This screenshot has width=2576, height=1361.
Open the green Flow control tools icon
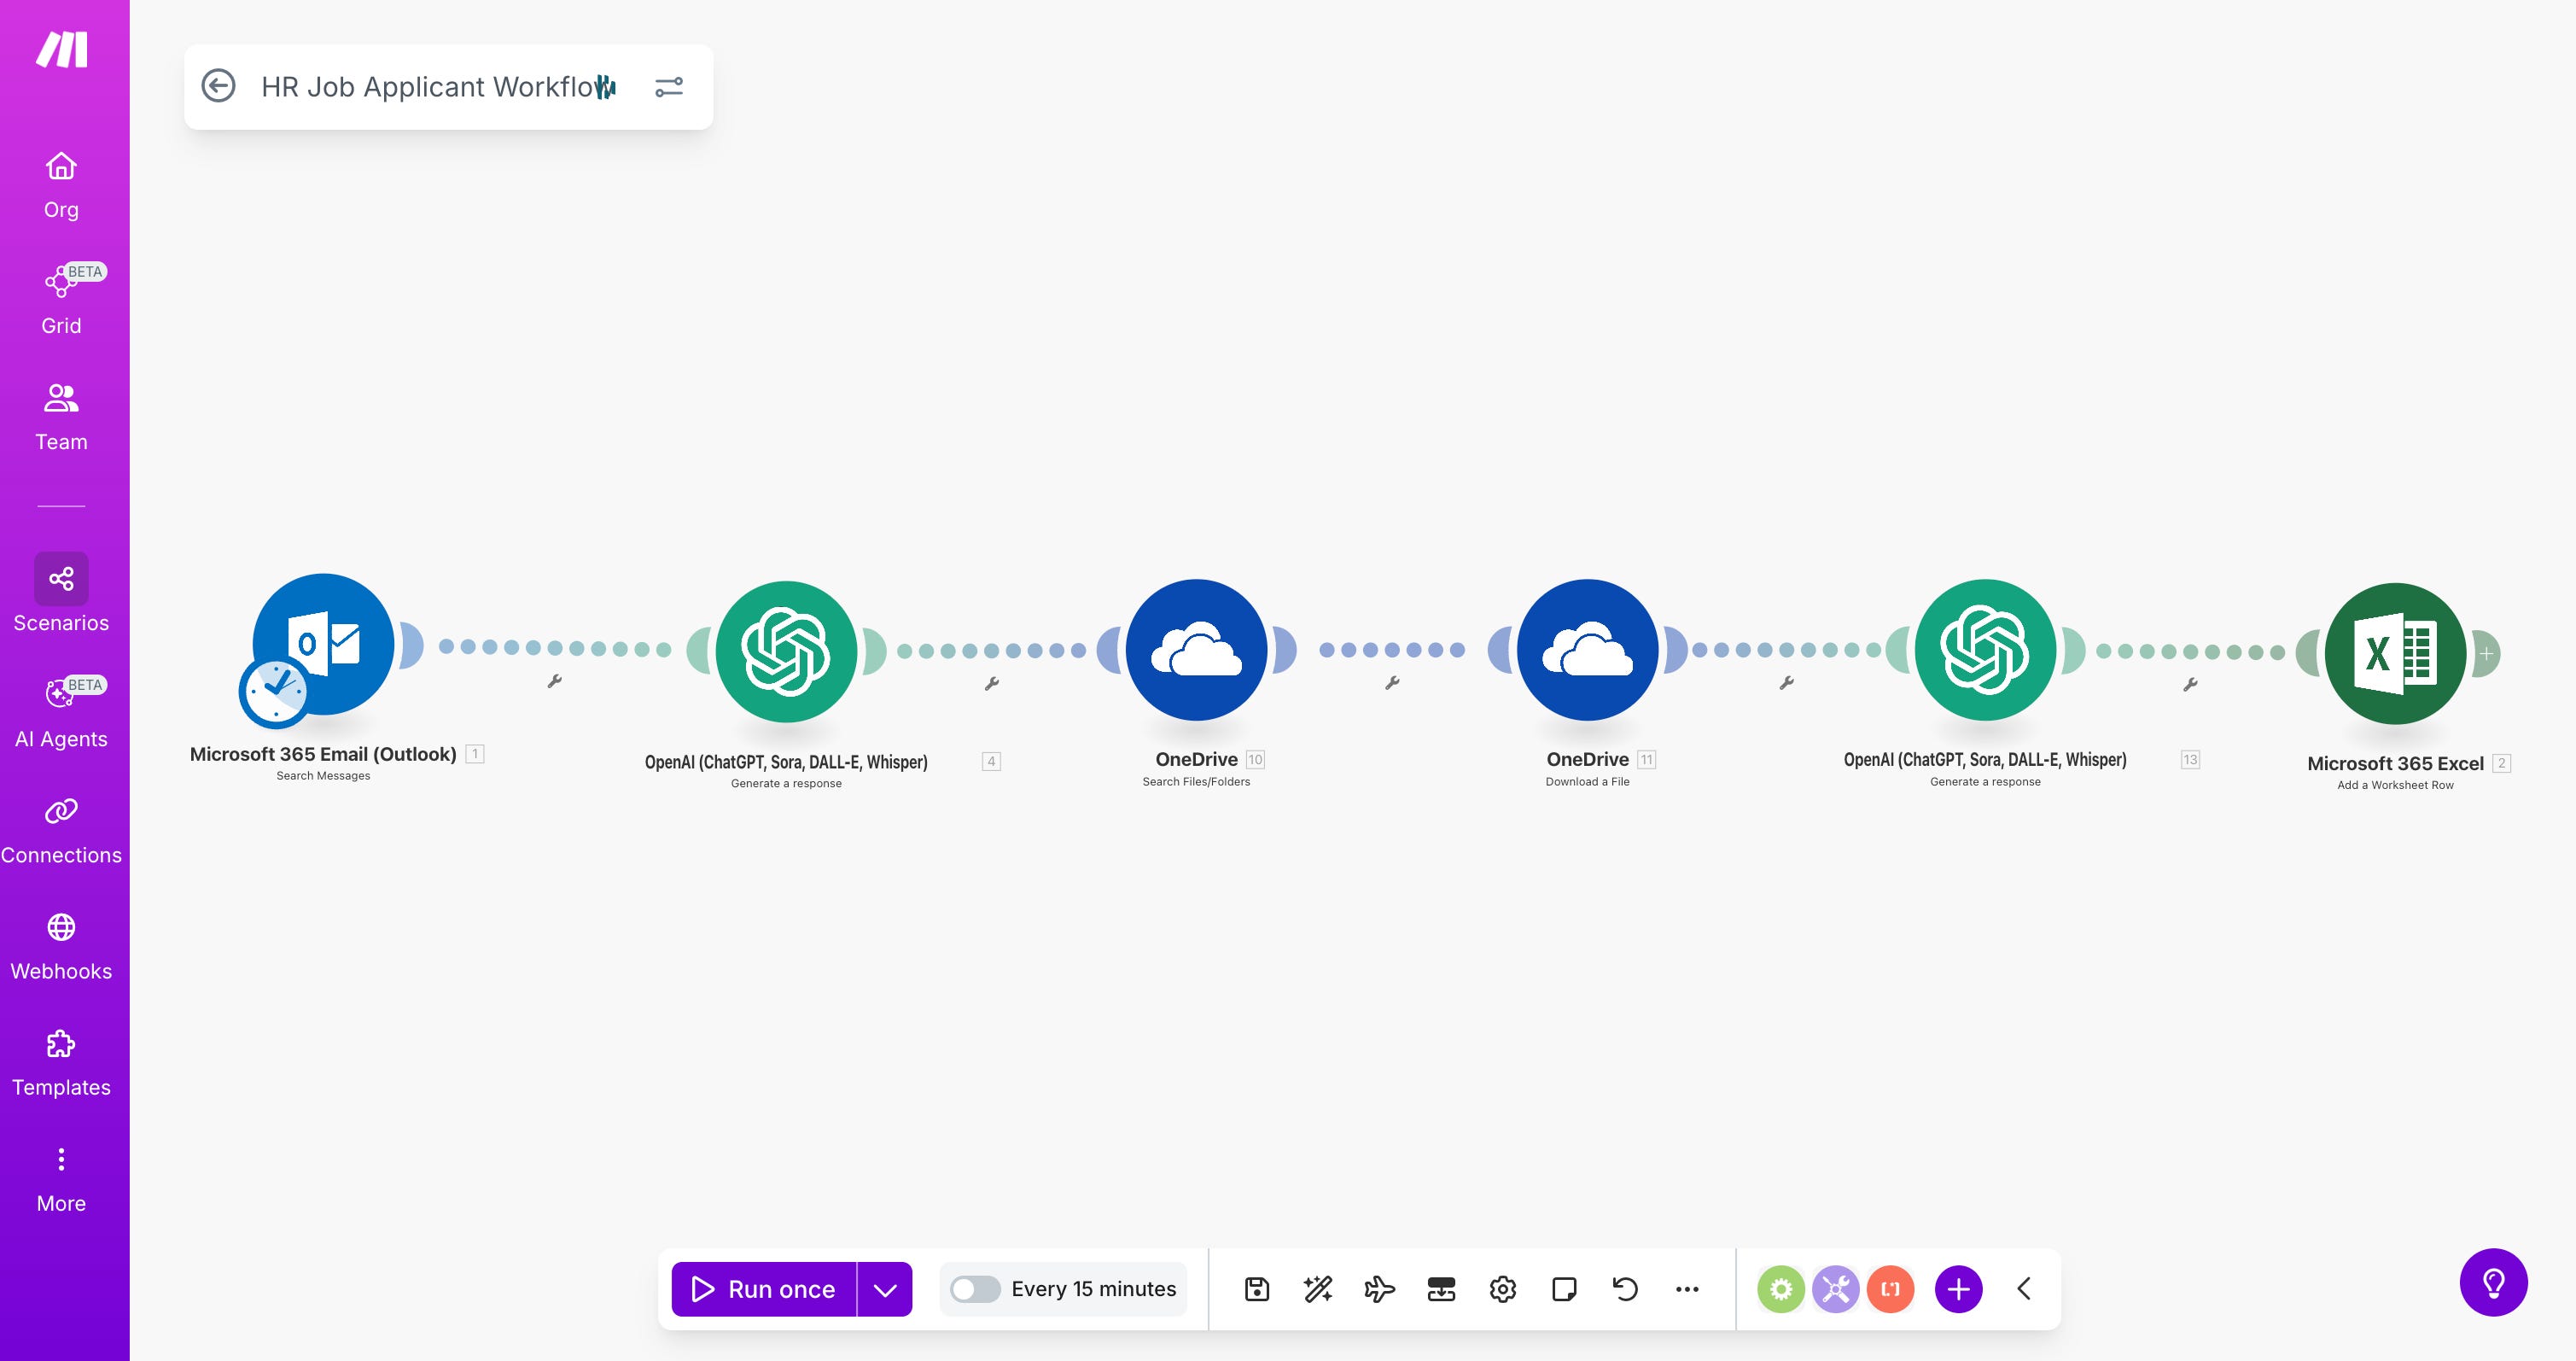click(x=1781, y=1289)
